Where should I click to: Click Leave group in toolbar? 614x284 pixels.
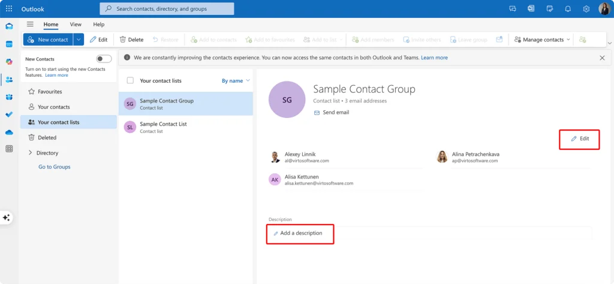pos(468,40)
